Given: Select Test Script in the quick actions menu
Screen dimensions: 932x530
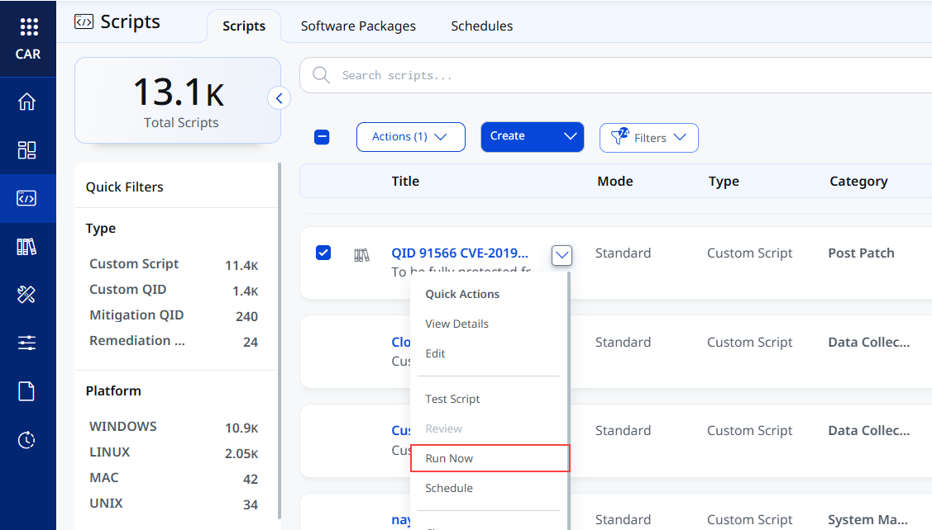Looking at the screenshot, I should point(452,399).
